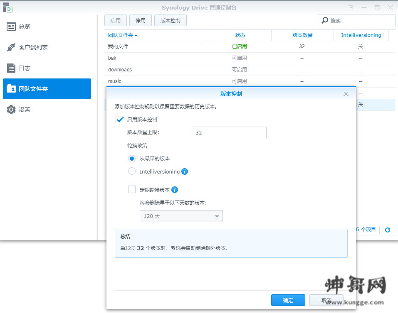Sort by 团队文件夹 column header

(123, 35)
